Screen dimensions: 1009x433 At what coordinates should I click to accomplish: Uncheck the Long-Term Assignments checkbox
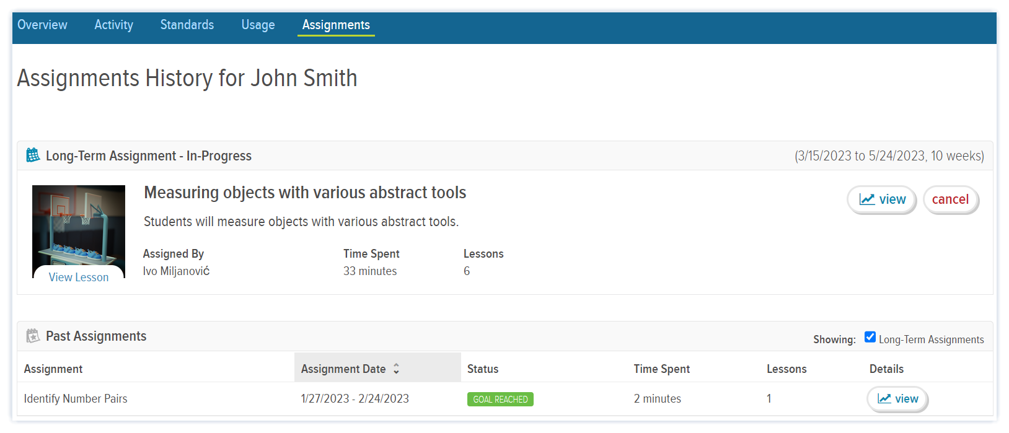click(x=870, y=337)
